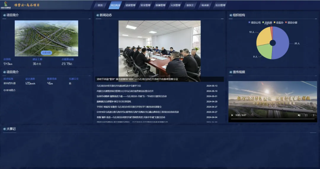Open the 首页 tab
Image resolution: width=320 pixels, height=169 pixels.
point(100,5)
